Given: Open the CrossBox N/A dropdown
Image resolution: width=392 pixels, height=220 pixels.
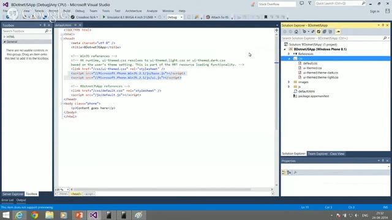Looking at the screenshot, I should click(97, 17).
